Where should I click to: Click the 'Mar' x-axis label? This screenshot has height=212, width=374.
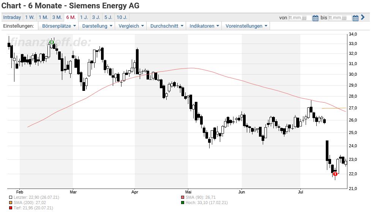(x=73, y=192)
